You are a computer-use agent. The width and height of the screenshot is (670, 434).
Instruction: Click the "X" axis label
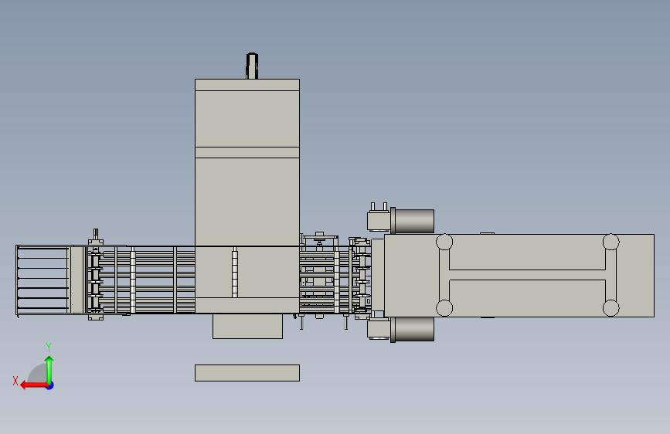[x=15, y=381]
